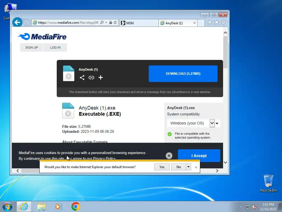Click the browser forward arrow button
282x212 pixels.
[27, 23]
